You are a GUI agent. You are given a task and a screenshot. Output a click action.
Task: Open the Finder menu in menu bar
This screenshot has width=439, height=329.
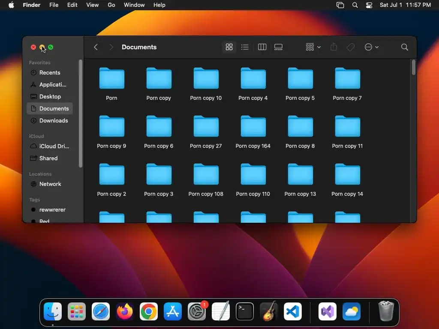[32, 5]
